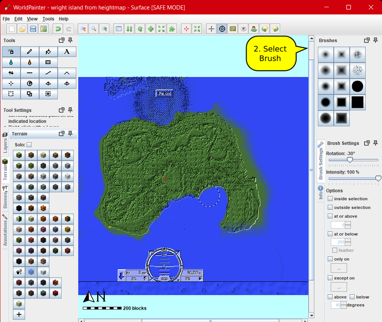382x322 pixels.
Task: Toggle the Solo checkbox
Action: click(29, 145)
